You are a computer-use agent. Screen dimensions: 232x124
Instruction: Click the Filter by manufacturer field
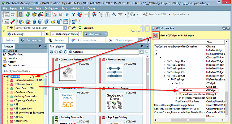tap(25, 71)
